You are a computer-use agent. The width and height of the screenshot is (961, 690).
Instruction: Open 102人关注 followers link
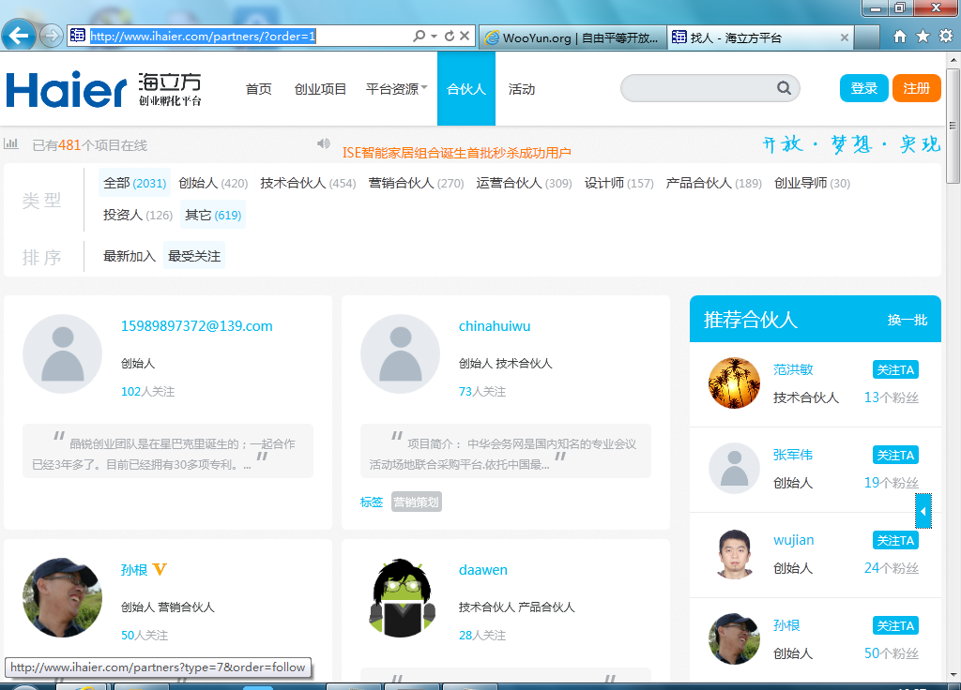tap(147, 391)
